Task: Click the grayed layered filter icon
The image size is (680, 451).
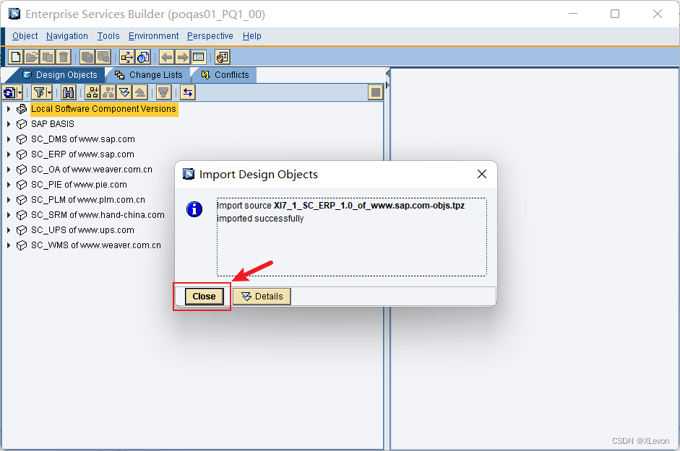Action: 163,92
